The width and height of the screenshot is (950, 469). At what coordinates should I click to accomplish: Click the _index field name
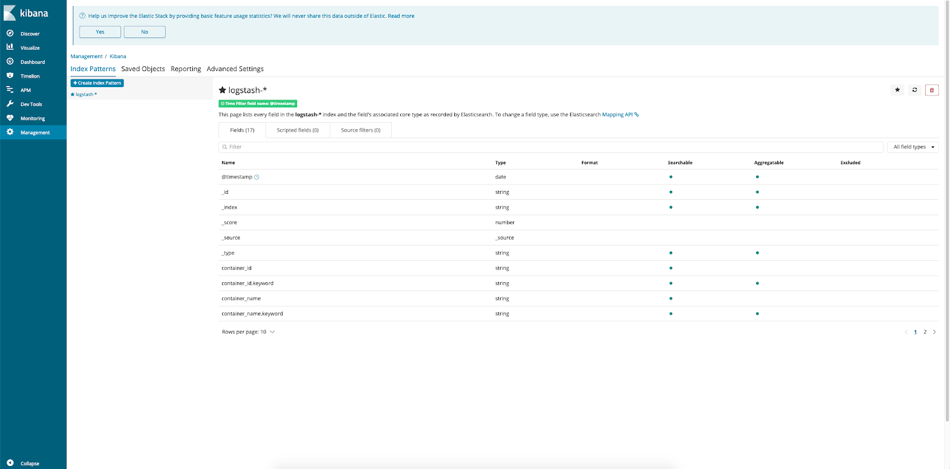click(x=229, y=208)
